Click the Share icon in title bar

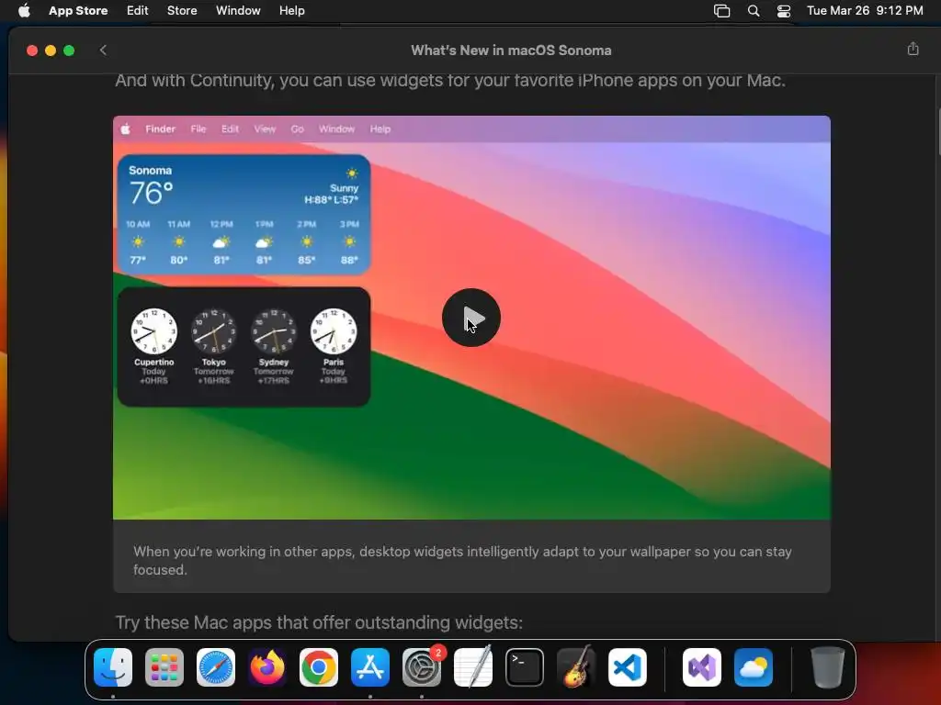[913, 50]
